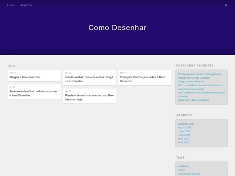235x176 pixels.
Task: Open post Chegou o Kero Desenhar card
Action: coord(34,76)
